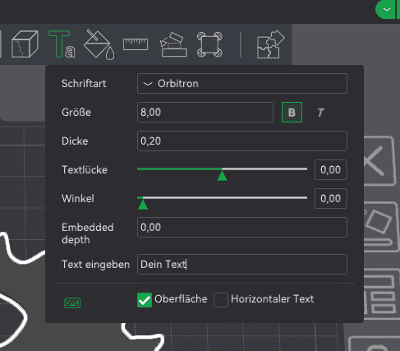Uncheck the Oberfläche checkbox
Viewport: 400px width, 351px height.
[145, 300]
